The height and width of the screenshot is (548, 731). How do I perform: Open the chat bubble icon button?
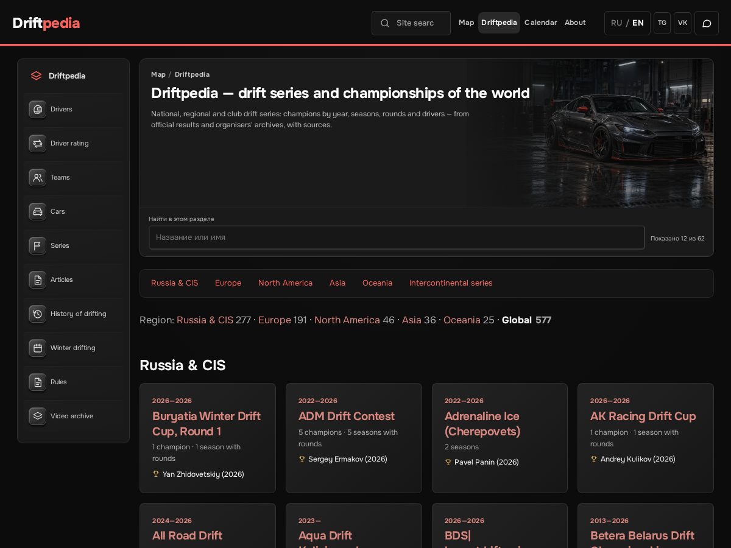click(x=707, y=23)
